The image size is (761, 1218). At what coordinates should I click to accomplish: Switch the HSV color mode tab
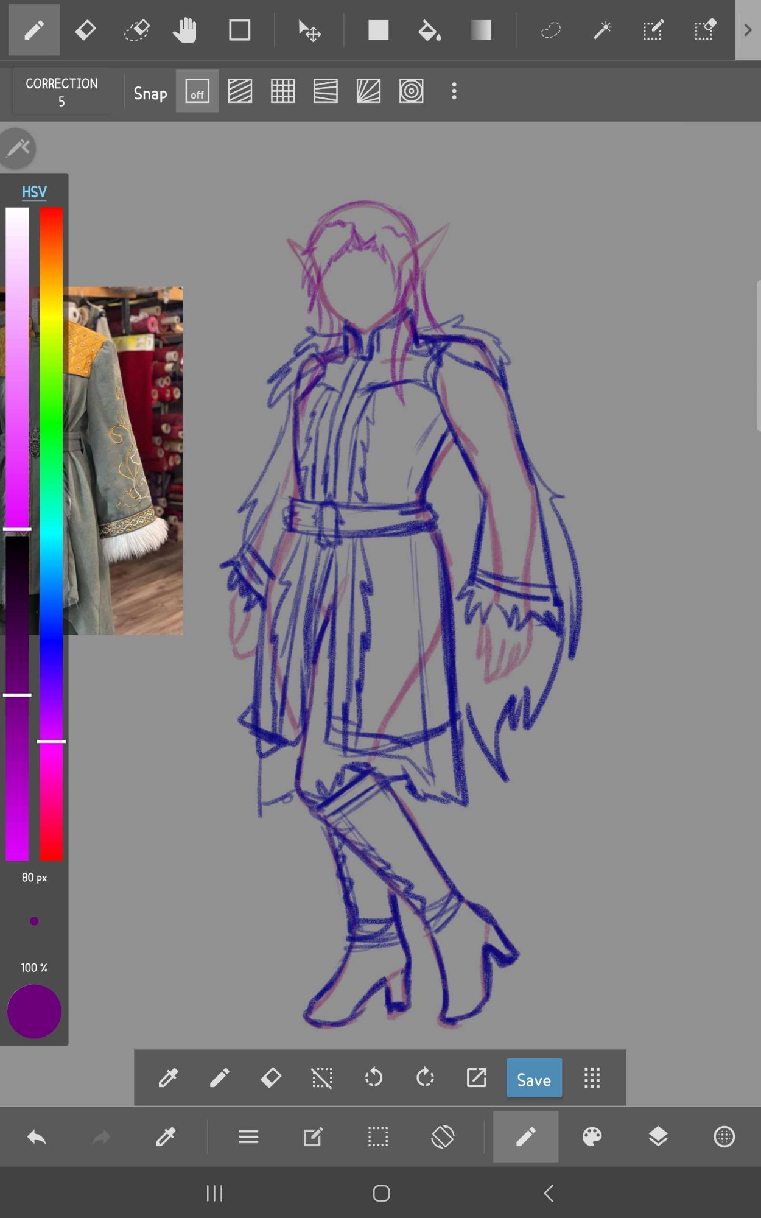[x=34, y=192]
